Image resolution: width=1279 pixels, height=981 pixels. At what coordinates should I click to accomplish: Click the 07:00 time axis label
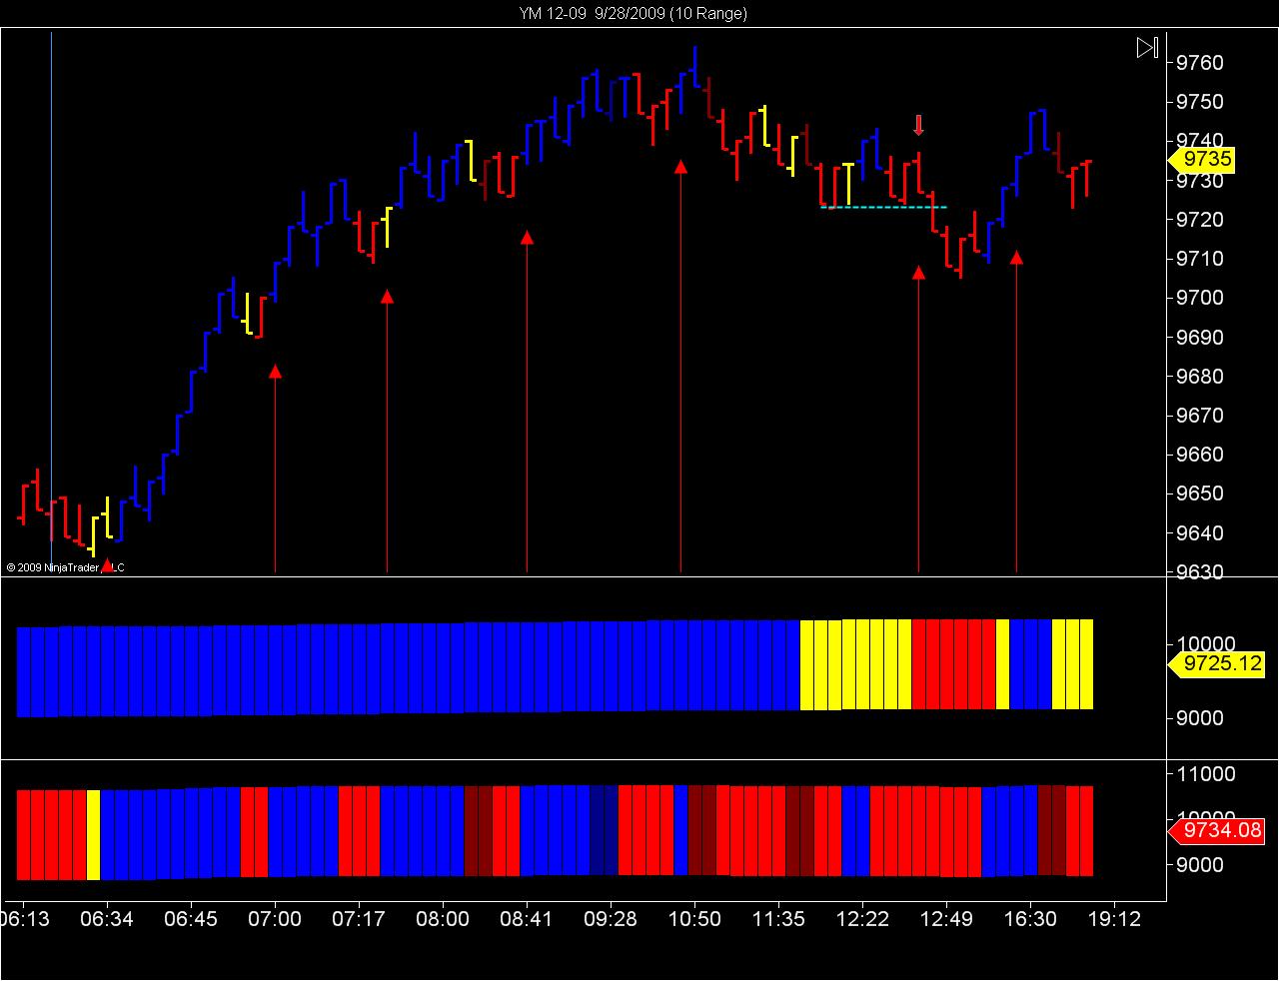tap(275, 919)
